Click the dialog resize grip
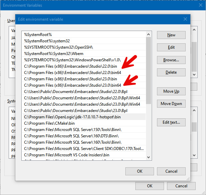The width and height of the screenshot is (206, 195). click(188, 179)
